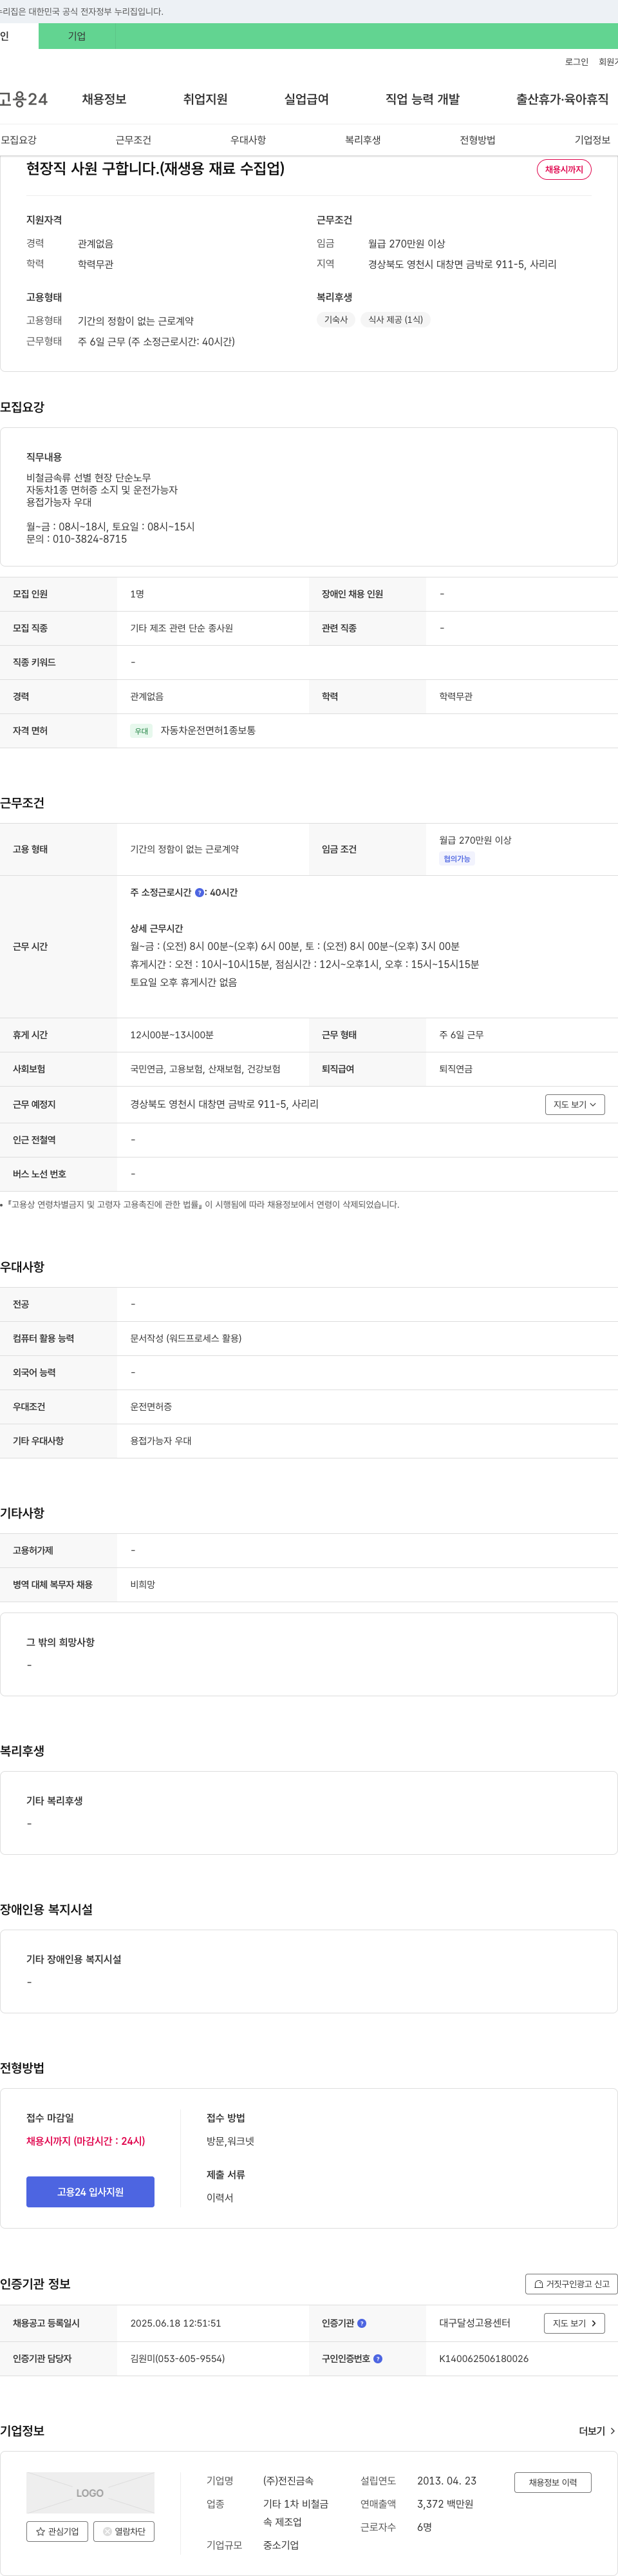Click the 문서작성 (워드프로세스 활용) text

pyautogui.click(x=185, y=1338)
